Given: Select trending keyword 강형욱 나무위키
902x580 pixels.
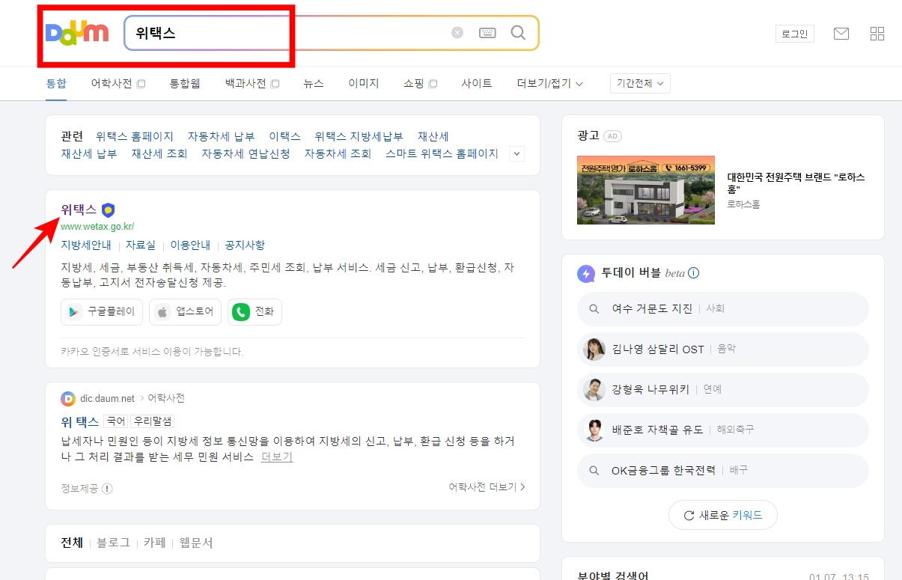Looking at the screenshot, I should pos(723,389).
